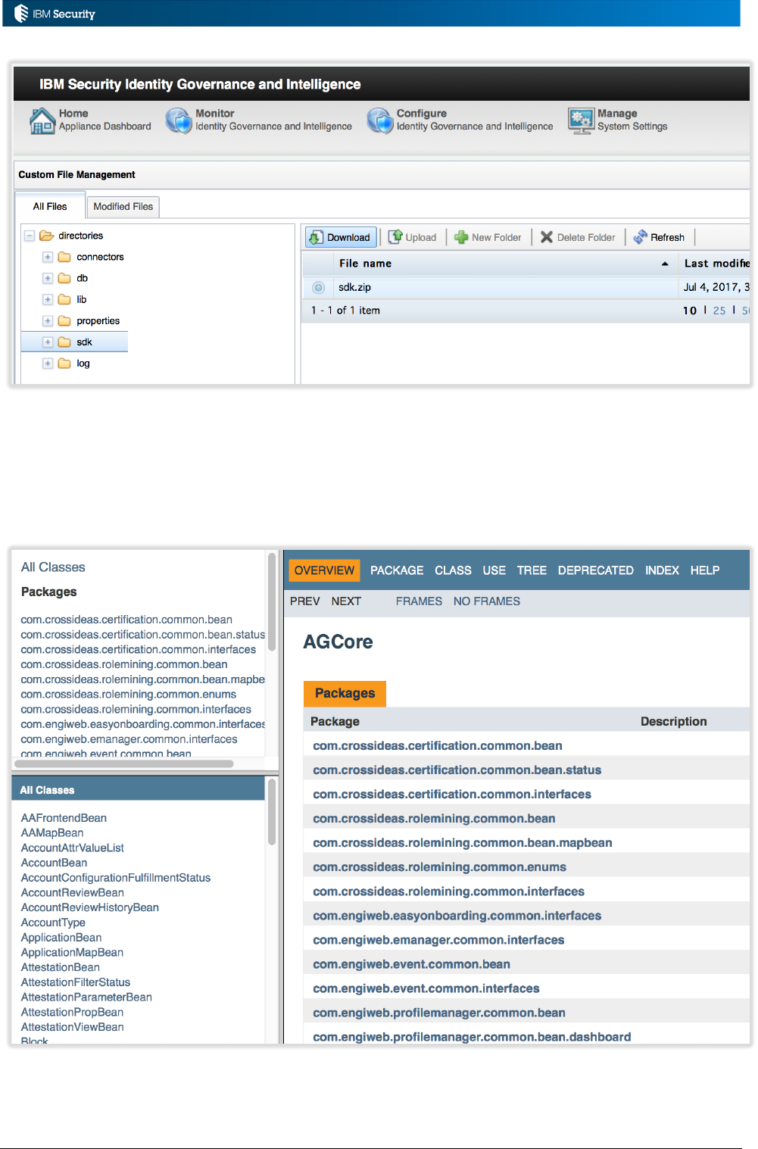Create a New Folder
758x1149 pixels.
(x=488, y=237)
